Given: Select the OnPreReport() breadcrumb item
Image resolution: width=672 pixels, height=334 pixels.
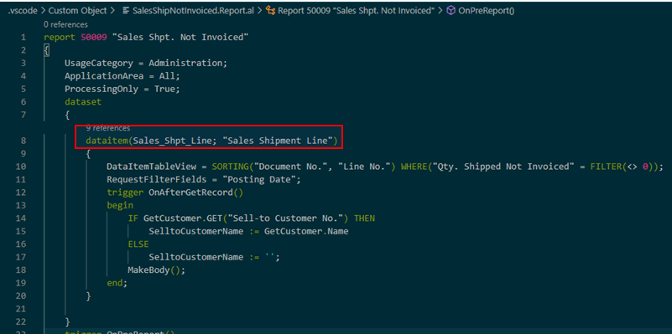Looking at the screenshot, I should [486, 11].
